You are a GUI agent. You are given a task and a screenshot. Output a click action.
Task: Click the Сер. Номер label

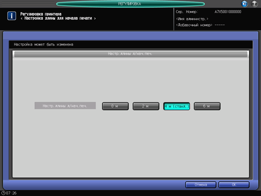pyautogui.click(x=187, y=12)
